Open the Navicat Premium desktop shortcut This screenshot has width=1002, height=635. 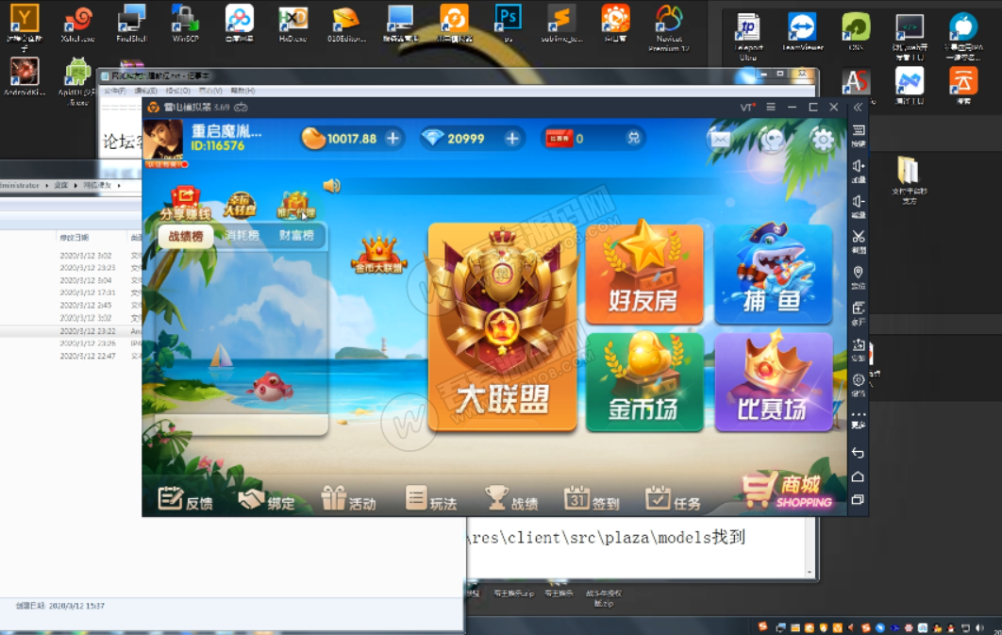click(669, 27)
